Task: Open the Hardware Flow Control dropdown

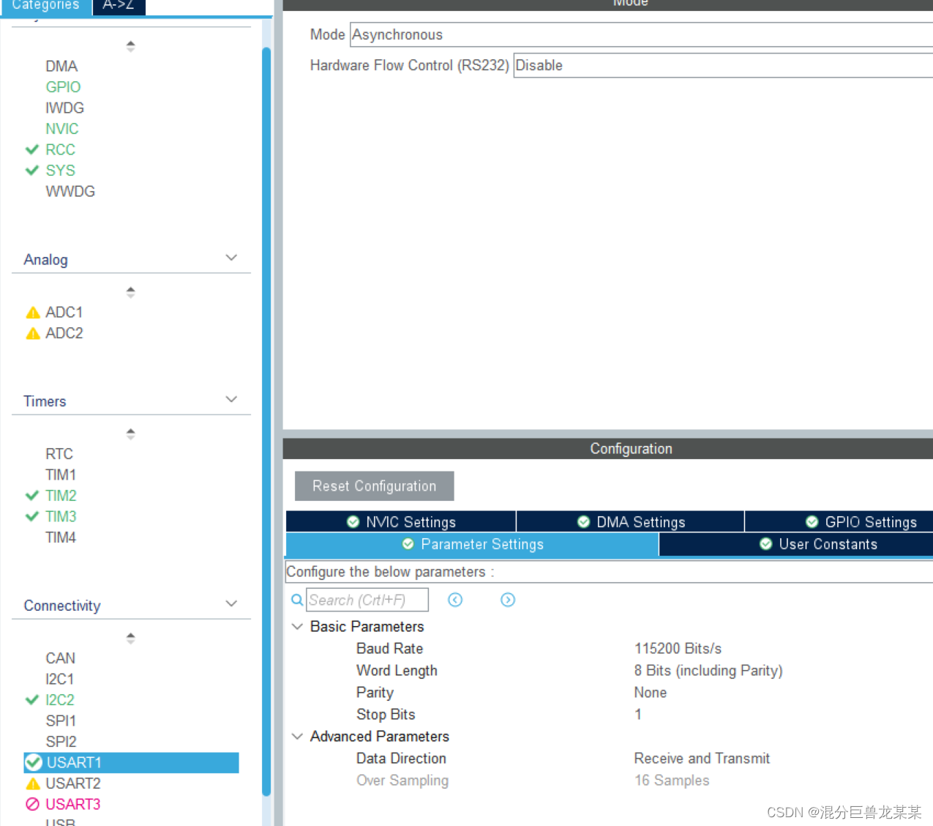Action: [723, 65]
